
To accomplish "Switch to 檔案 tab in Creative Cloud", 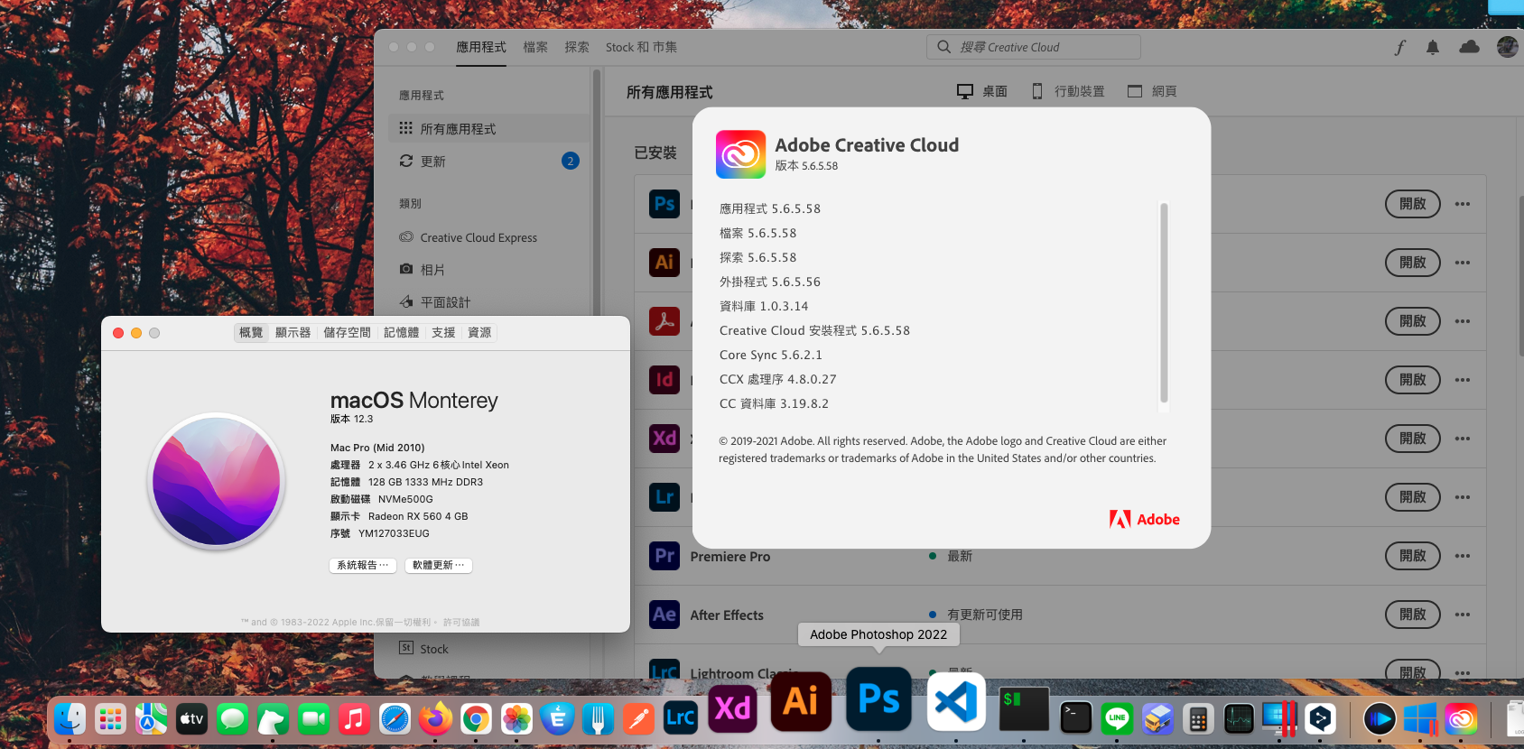I will (x=535, y=47).
